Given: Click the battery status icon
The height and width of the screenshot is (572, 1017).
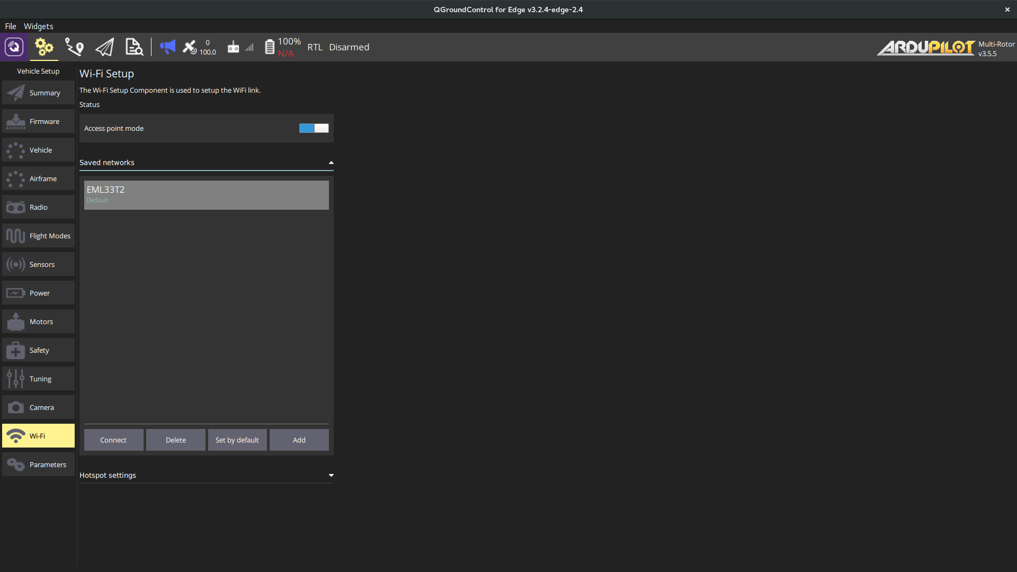Looking at the screenshot, I should point(270,47).
